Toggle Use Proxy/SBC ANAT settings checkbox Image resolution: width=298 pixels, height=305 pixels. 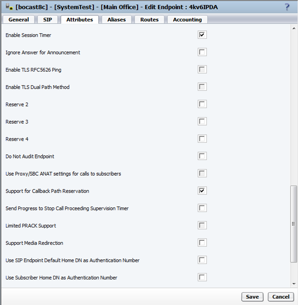click(x=202, y=173)
